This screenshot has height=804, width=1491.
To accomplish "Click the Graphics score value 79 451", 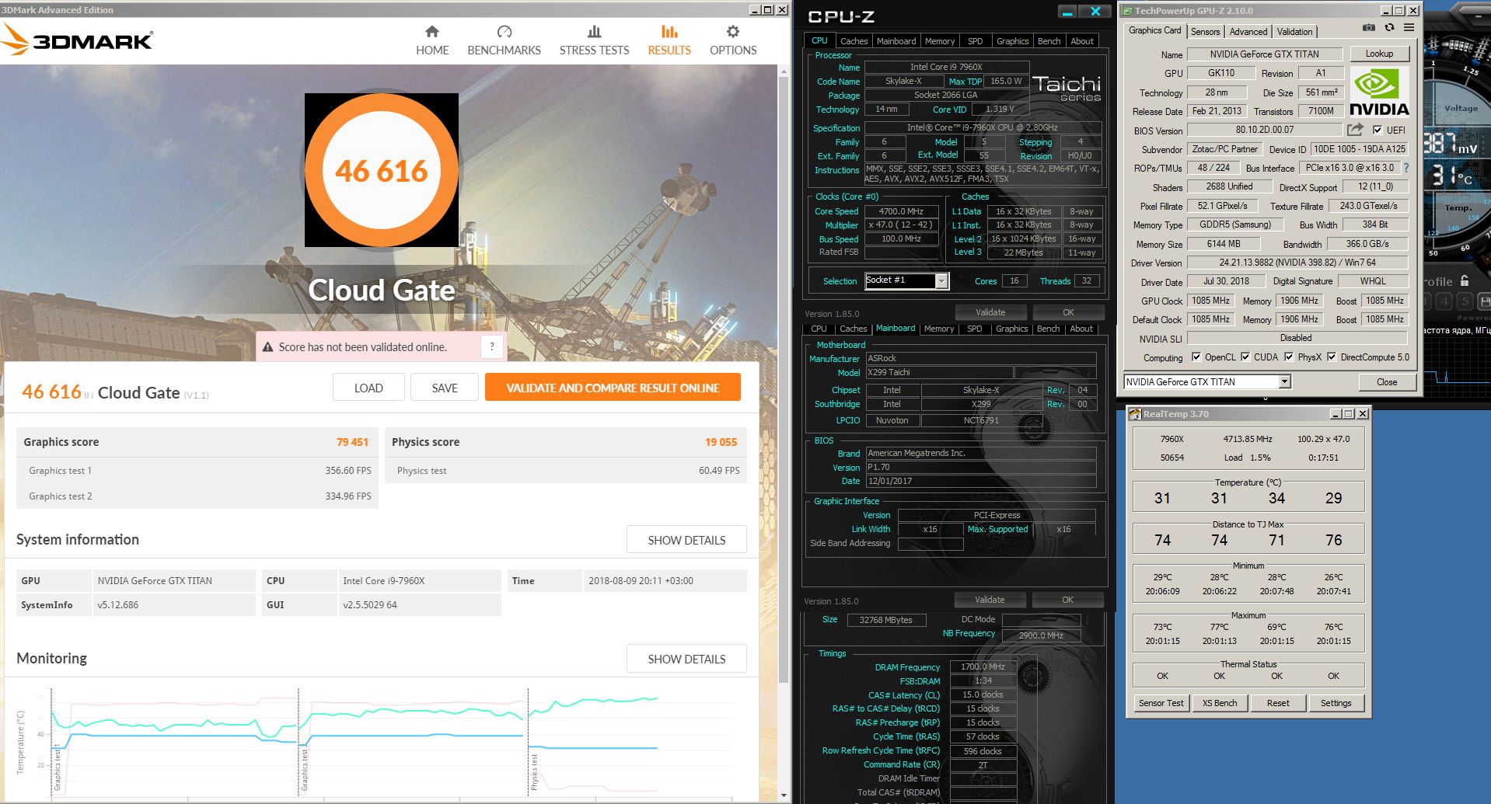I will click(x=352, y=442).
